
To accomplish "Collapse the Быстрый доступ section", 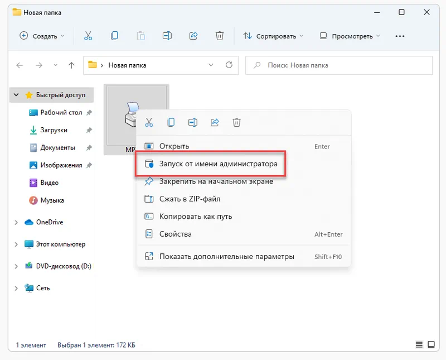I will (x=16, y=95).
